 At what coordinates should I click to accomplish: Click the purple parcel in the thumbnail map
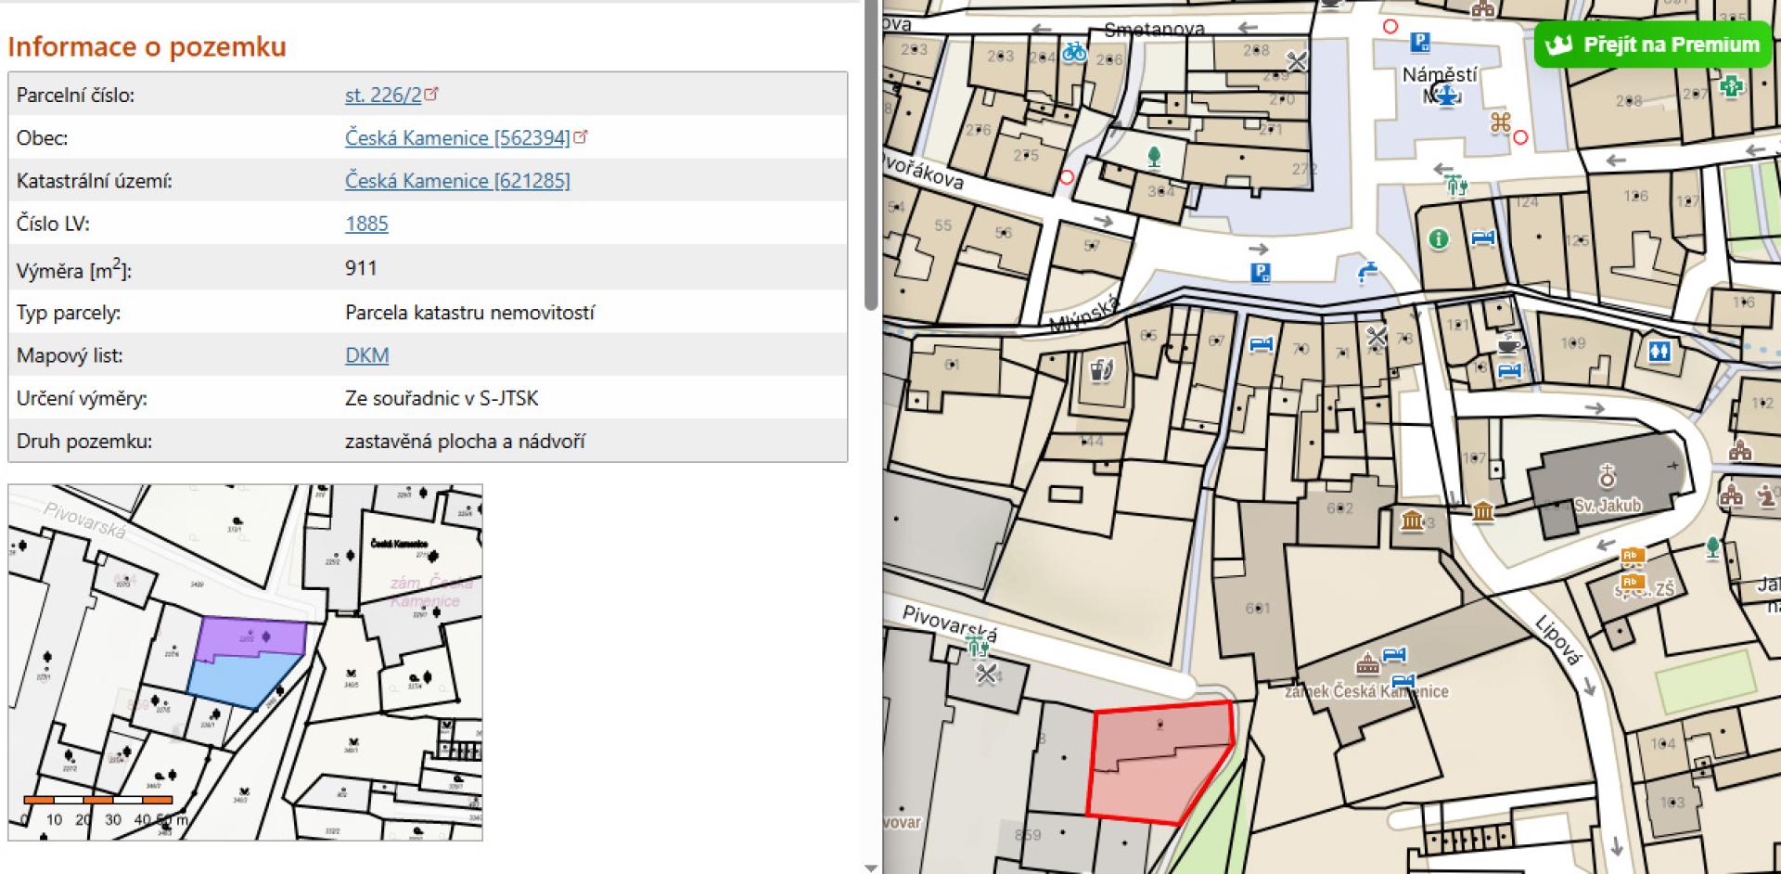coord(250,638)
